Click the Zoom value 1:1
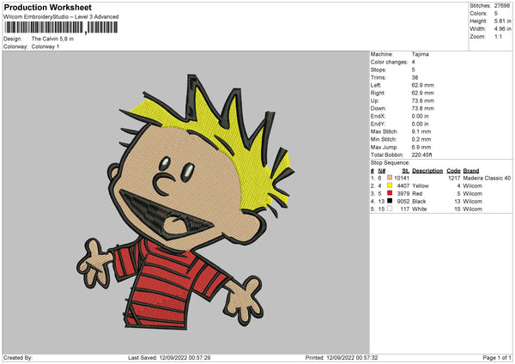515x364 pixels. coord(498,36)
